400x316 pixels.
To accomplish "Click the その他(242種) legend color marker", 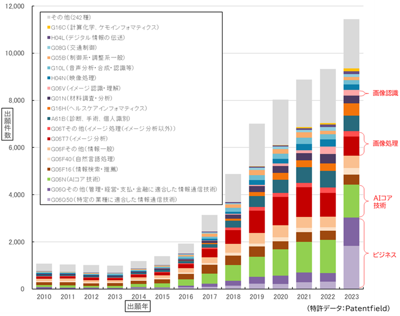I will (x=49, y=18).
